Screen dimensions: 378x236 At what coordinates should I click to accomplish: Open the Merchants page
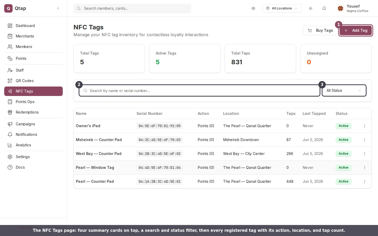tap(33, 36)
